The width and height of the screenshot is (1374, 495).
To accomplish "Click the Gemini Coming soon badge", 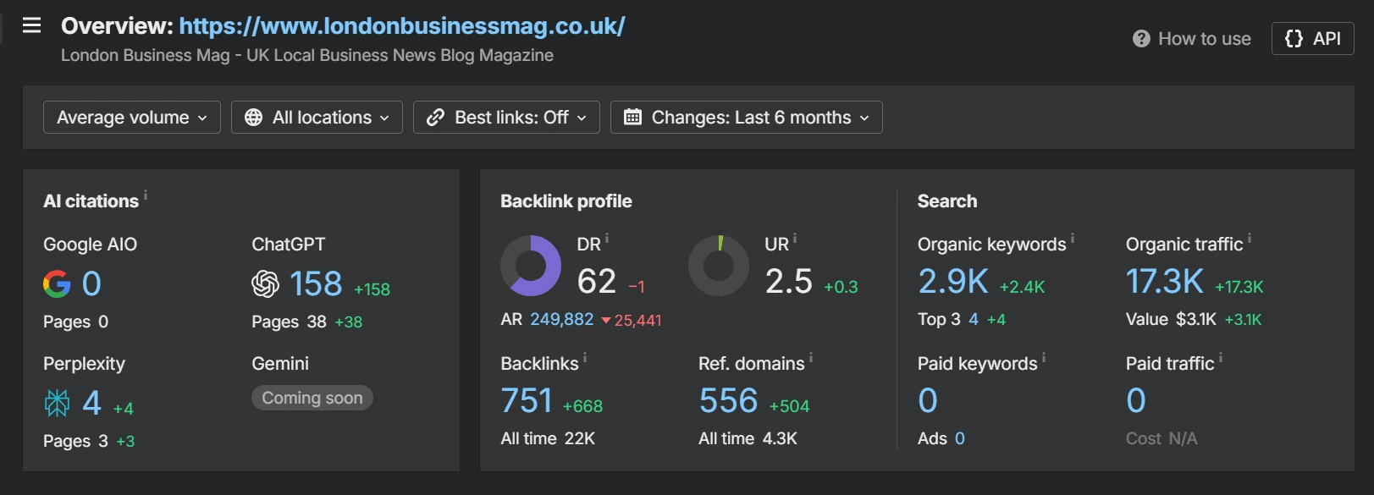I will tap(312, 398).
